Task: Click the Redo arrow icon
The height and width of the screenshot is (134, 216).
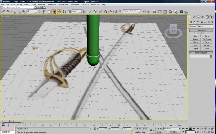Action: tap(8, 12)
